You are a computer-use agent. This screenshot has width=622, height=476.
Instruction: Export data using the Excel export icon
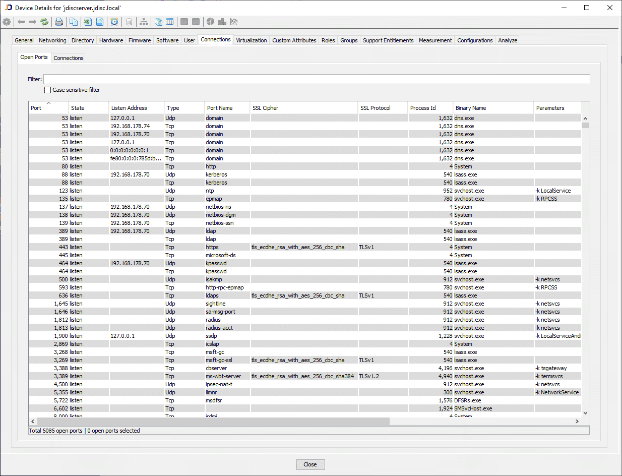pos(86,22)
